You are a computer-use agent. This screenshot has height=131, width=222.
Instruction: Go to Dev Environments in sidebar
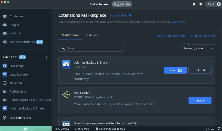coord(22,42)
